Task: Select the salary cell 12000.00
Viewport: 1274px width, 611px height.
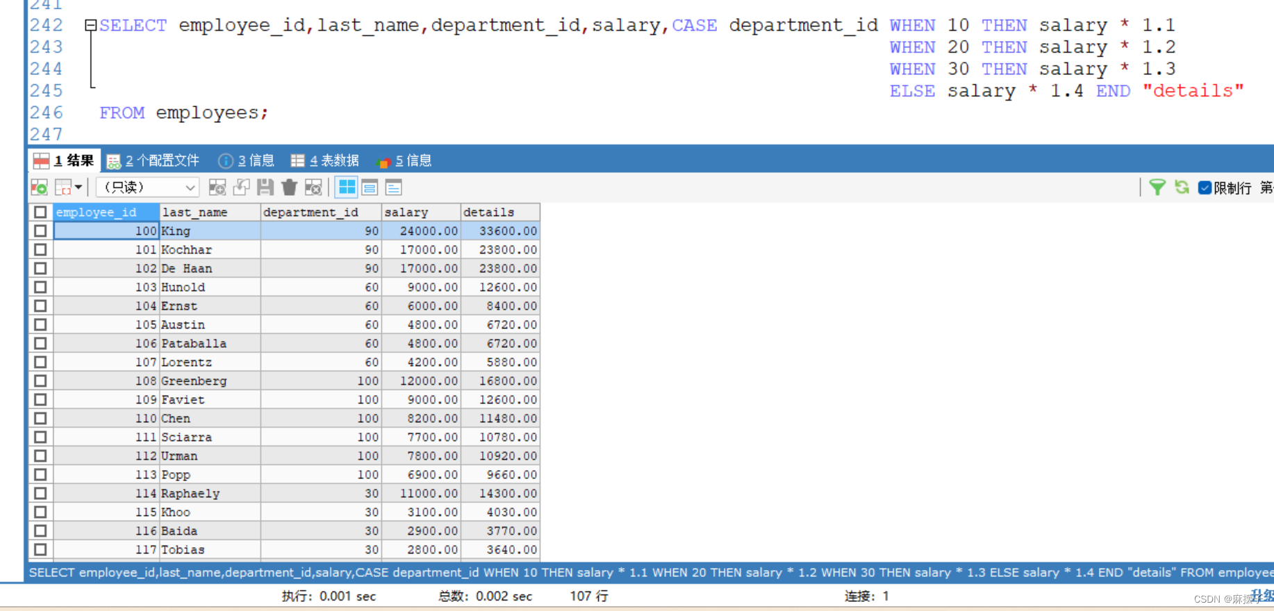Action: tap(421, 380)
